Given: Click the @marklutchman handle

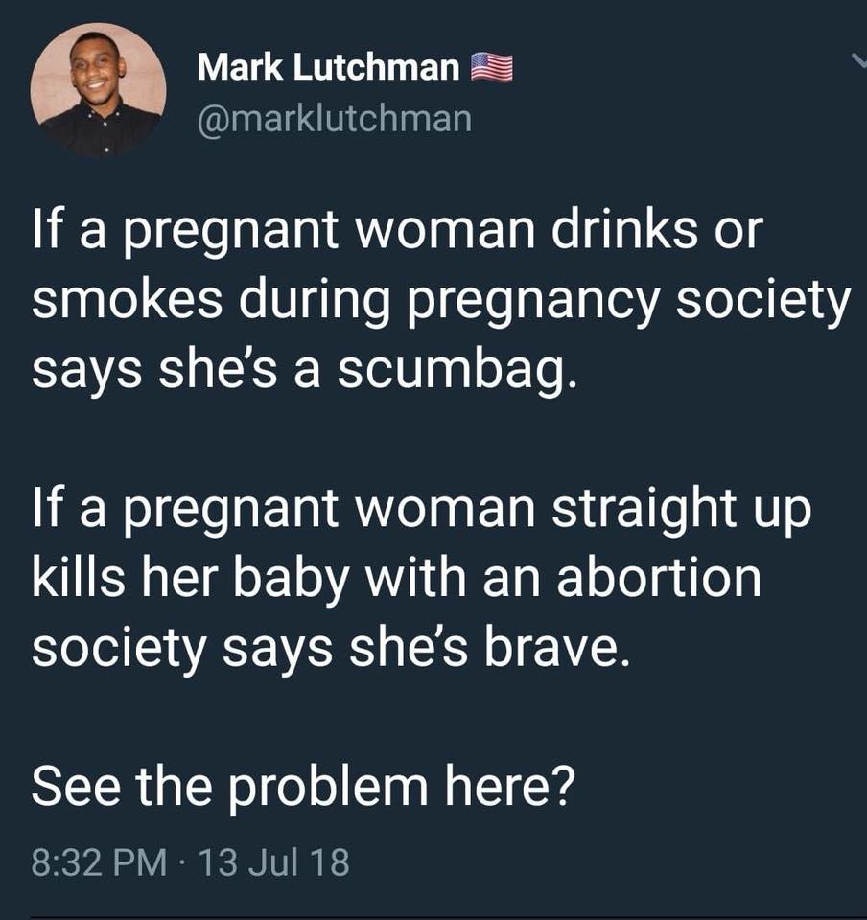Looking at the screenshot, I should [x=334, y=118].
